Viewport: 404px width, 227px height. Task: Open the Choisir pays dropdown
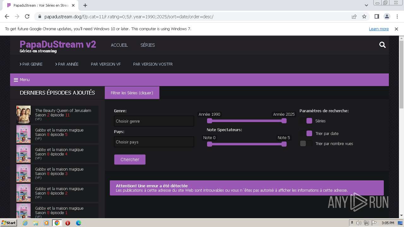154,142
